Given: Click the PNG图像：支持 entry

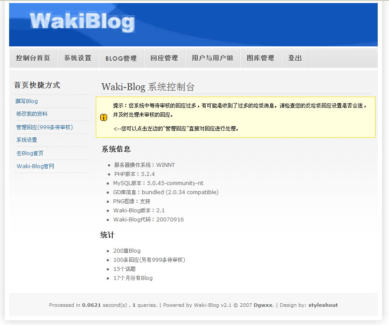Looking at the screenshot, I should coord(132,201).
